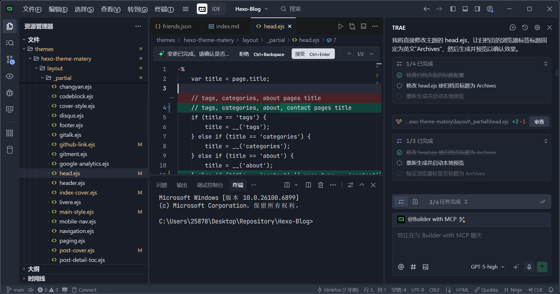
Task: Toggle the bottom panel layout button
Action: 465,9
